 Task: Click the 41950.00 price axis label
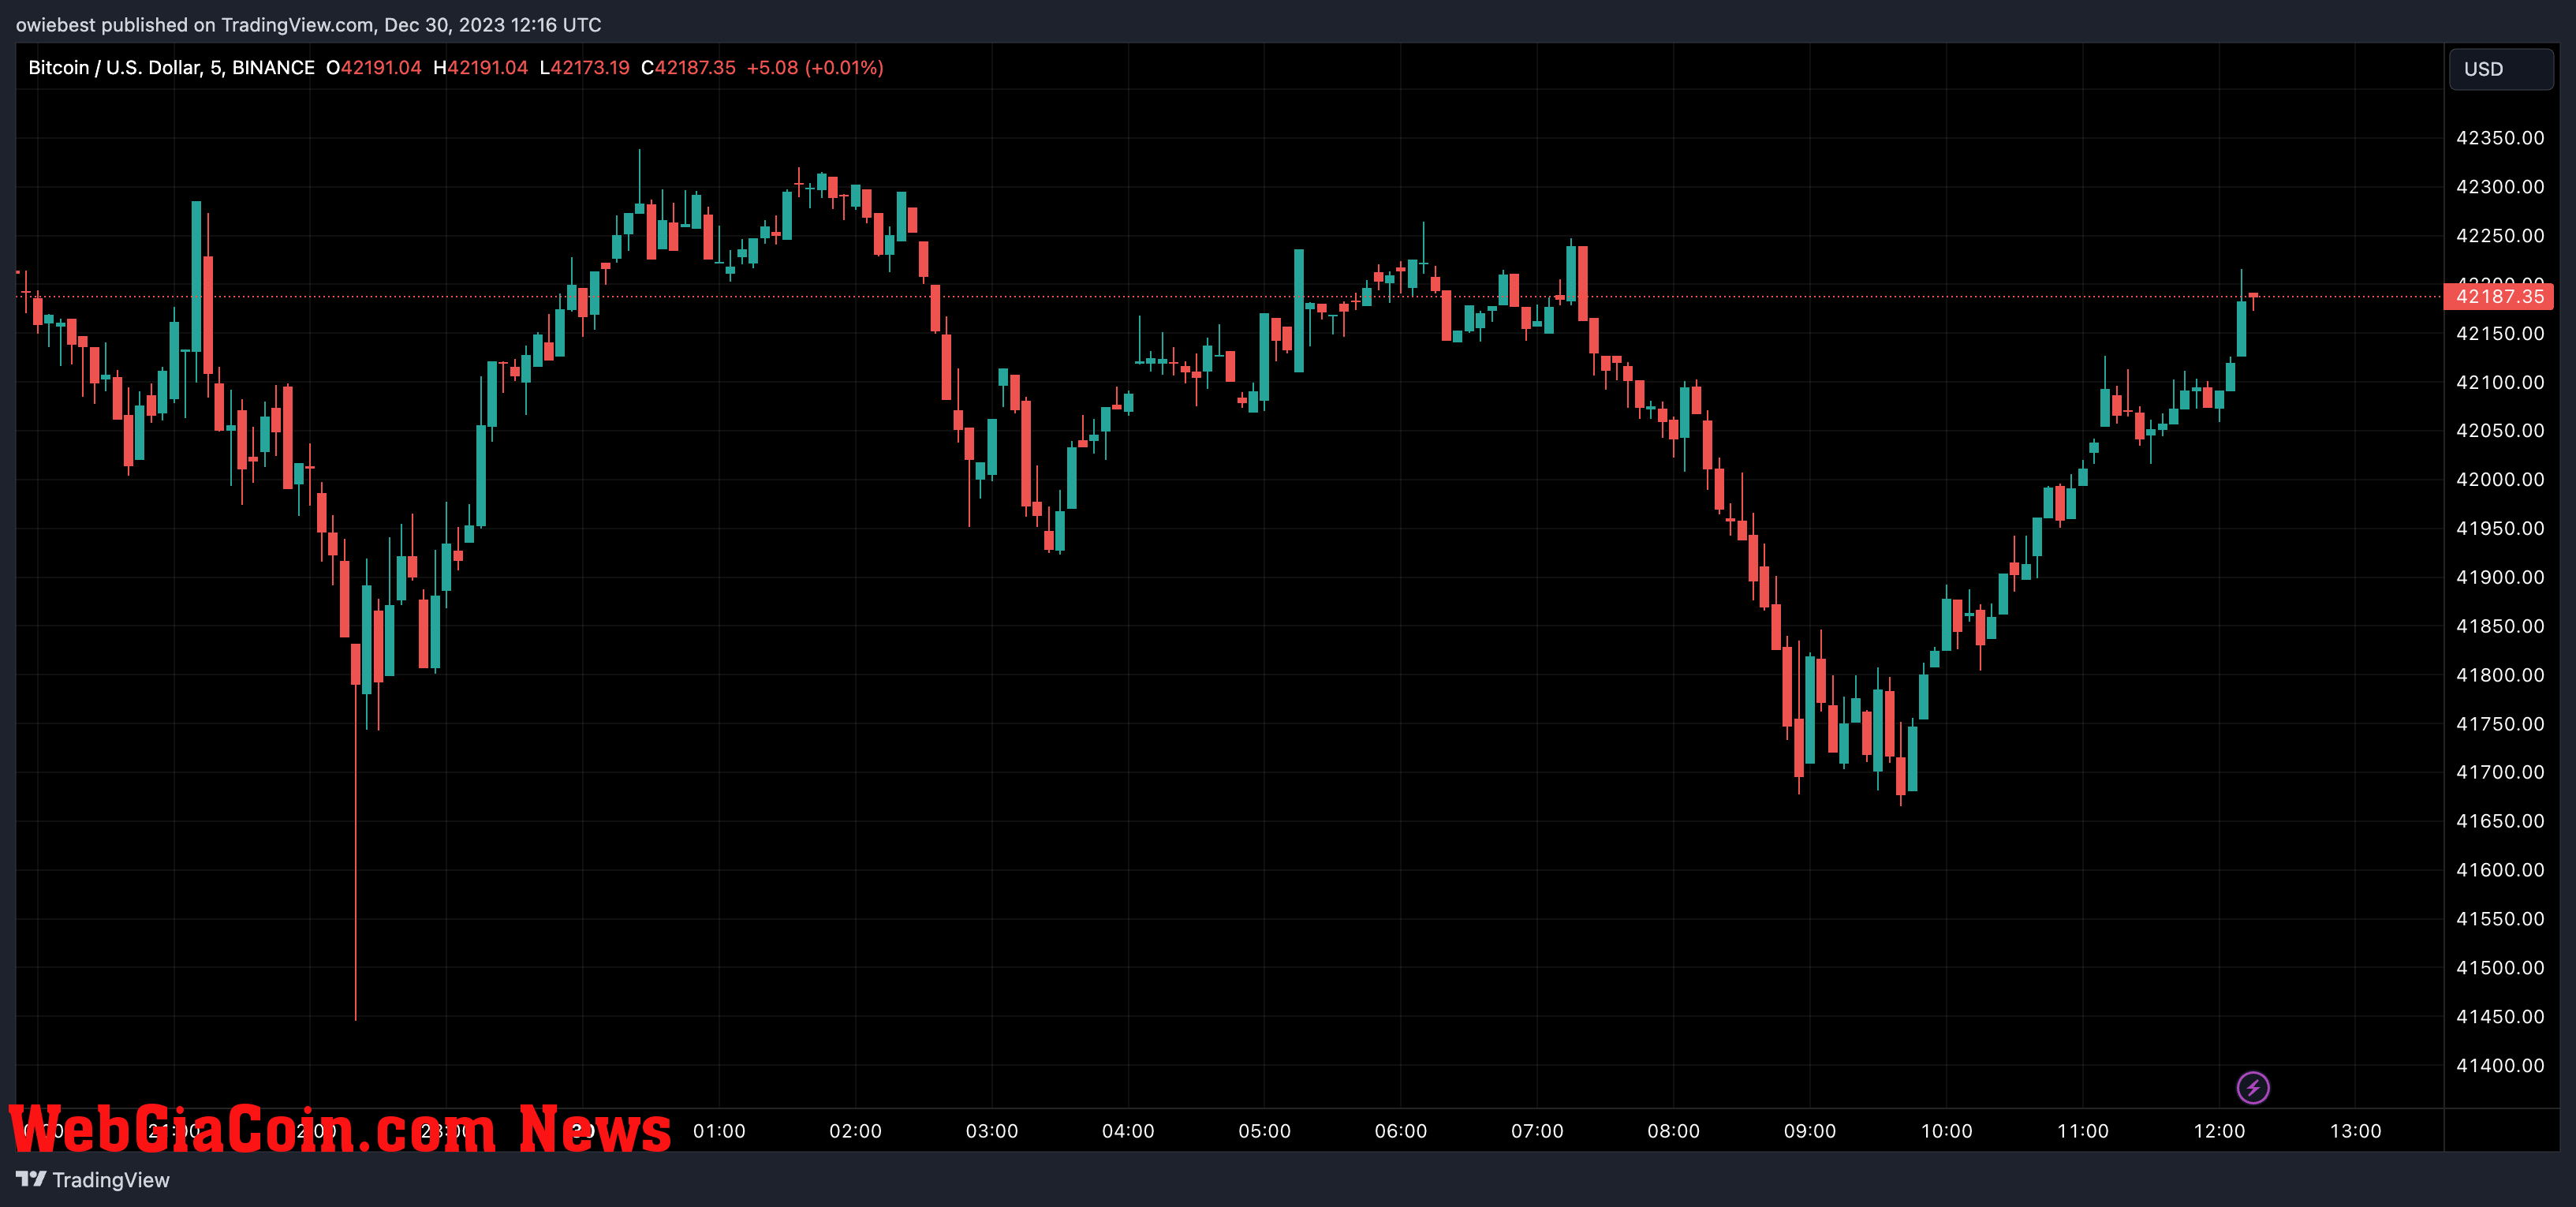click(x=2500, y=528)
